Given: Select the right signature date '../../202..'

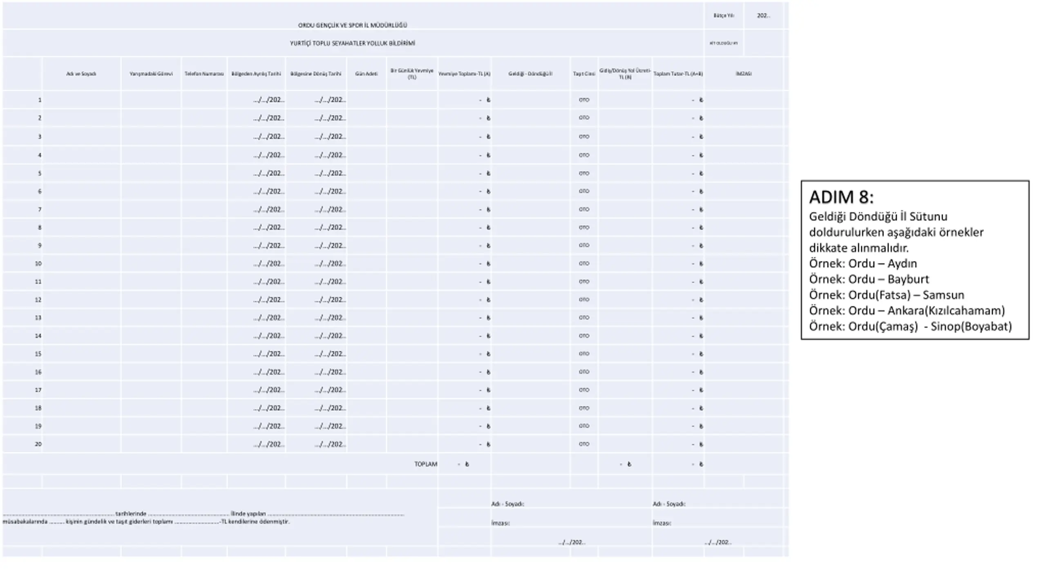Looking at the screenshot, I should click(718, 542).
